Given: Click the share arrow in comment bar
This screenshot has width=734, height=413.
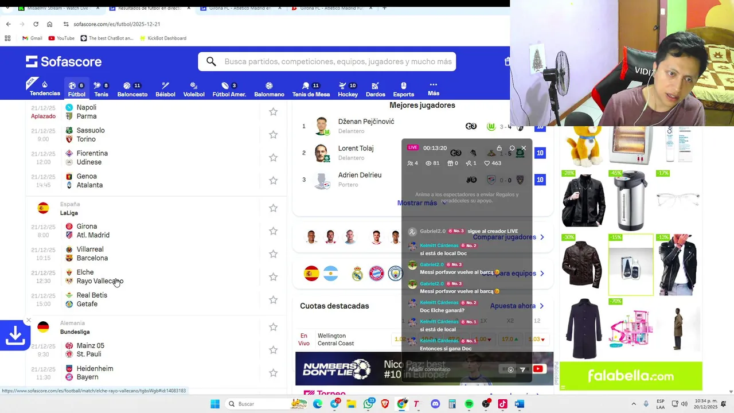Looking at the screenshot, I should click(522, 369).
